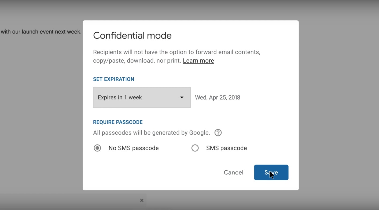Click the 'SMS passcode' label text
The image size is (379, 210).
click(226, 148)
